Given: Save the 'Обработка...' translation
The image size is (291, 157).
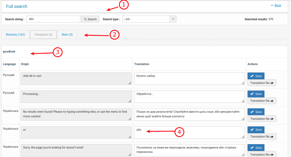Looking at the screenshot, I should point(256,94).
